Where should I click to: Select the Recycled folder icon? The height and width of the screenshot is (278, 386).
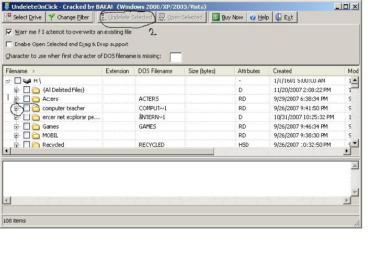36,145
